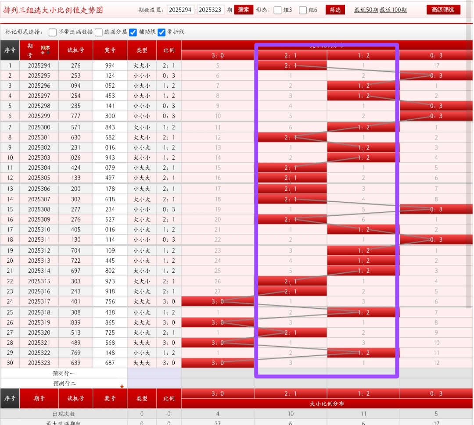Open the 高级筛选 advanced filter
This screenshot has width=474, height=425.
tap(443, 10)
